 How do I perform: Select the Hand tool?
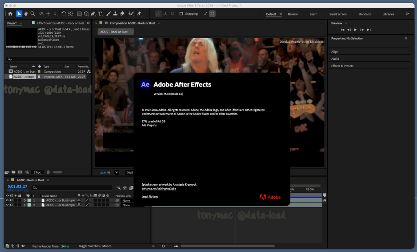[26, 13]
